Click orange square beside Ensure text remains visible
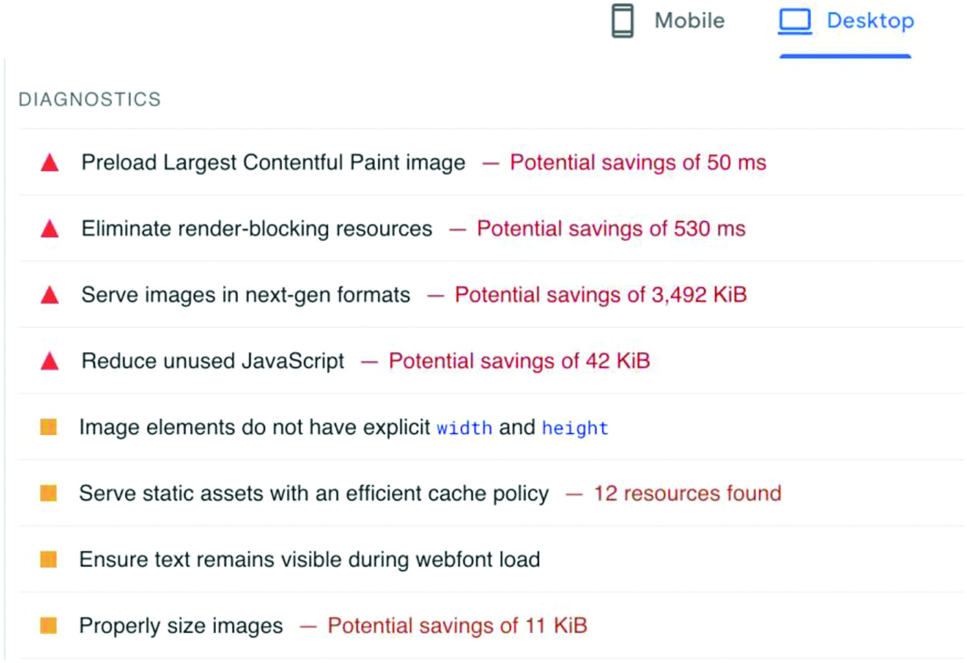967x663 pixels. (49, 559)
